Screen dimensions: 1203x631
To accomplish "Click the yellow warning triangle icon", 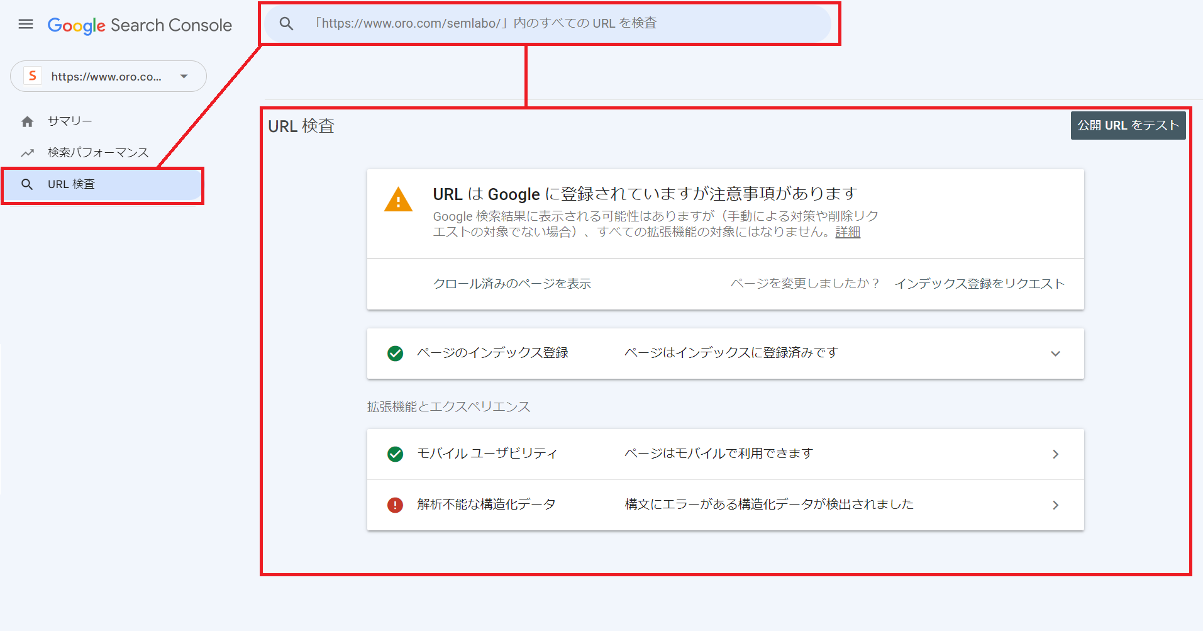I will point(398,200).
